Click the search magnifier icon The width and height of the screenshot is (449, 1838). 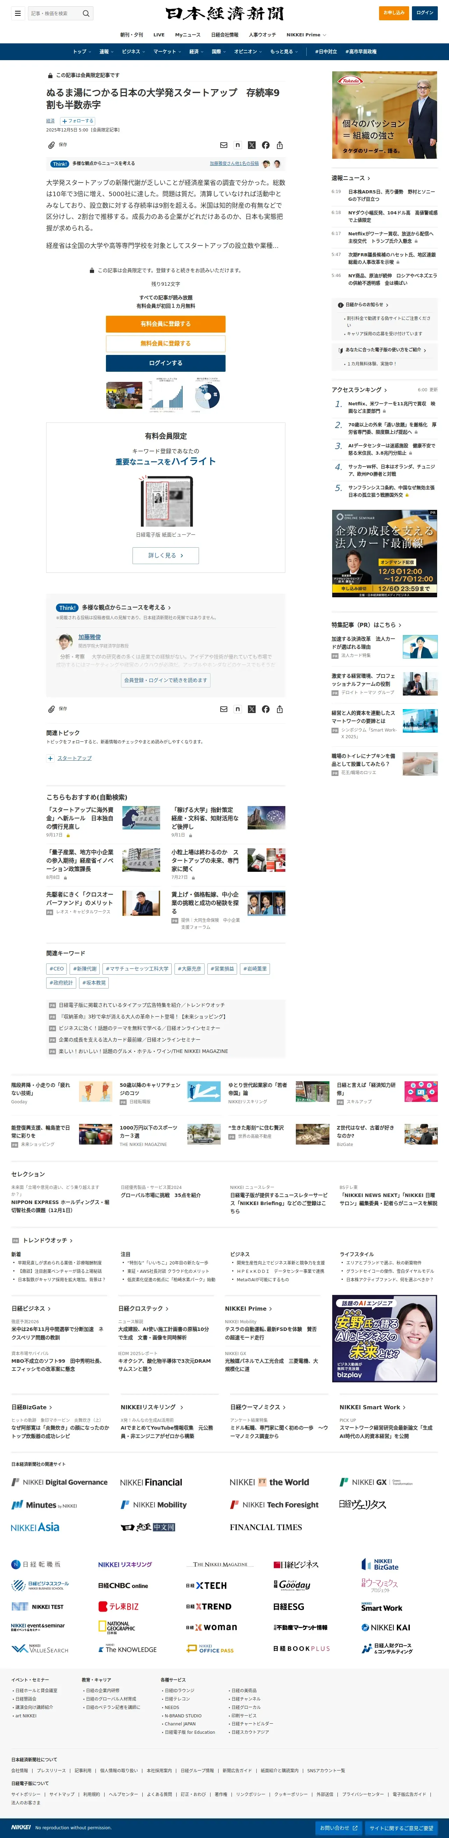click(86, 13)
